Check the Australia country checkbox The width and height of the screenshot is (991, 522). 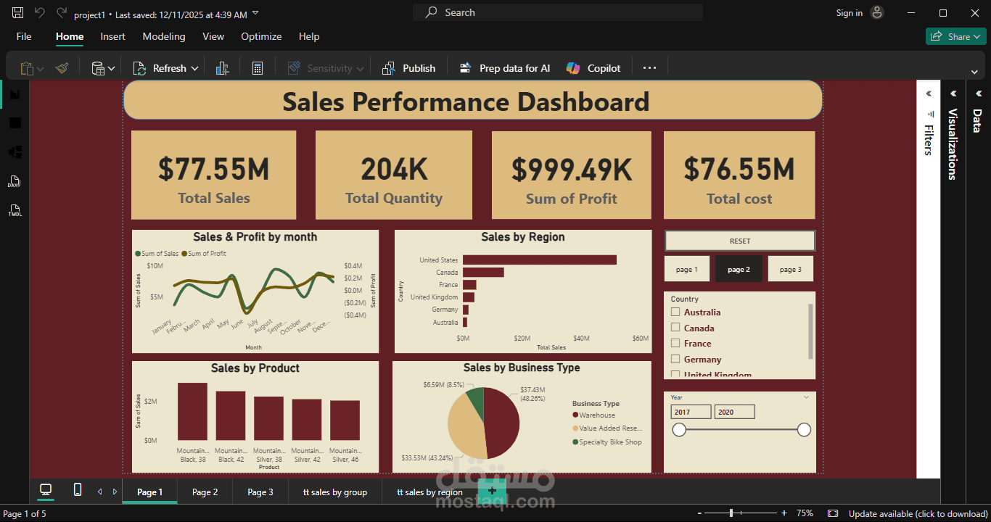click(x=676, y=312)
